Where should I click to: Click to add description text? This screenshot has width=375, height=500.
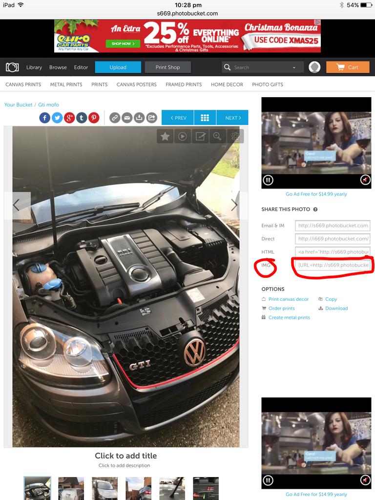point(125,465)
